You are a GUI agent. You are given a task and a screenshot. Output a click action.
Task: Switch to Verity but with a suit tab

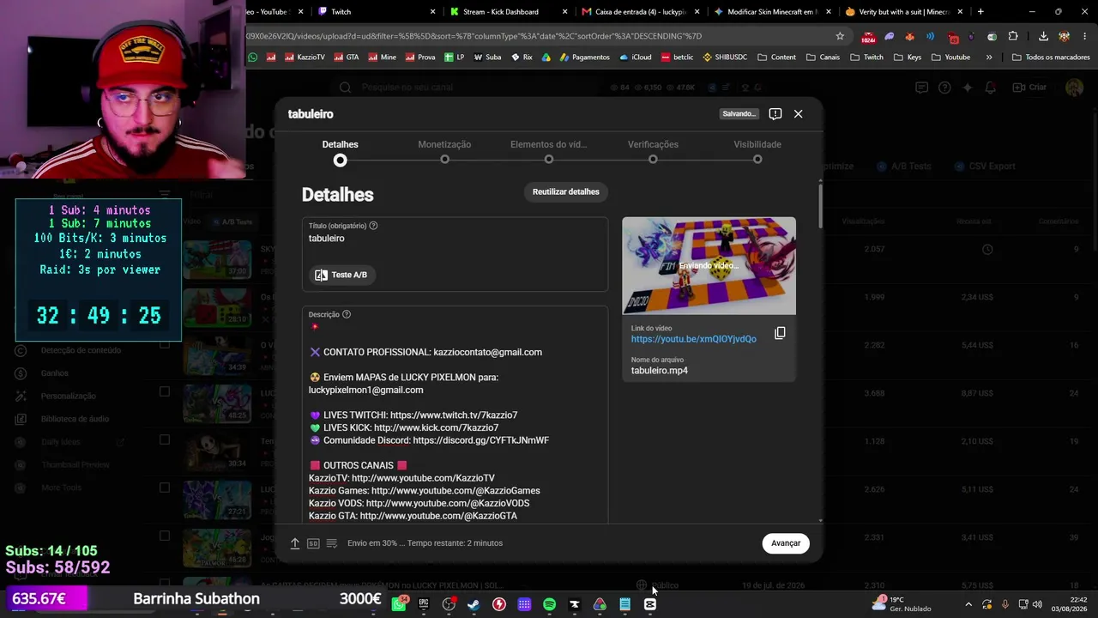902,12
